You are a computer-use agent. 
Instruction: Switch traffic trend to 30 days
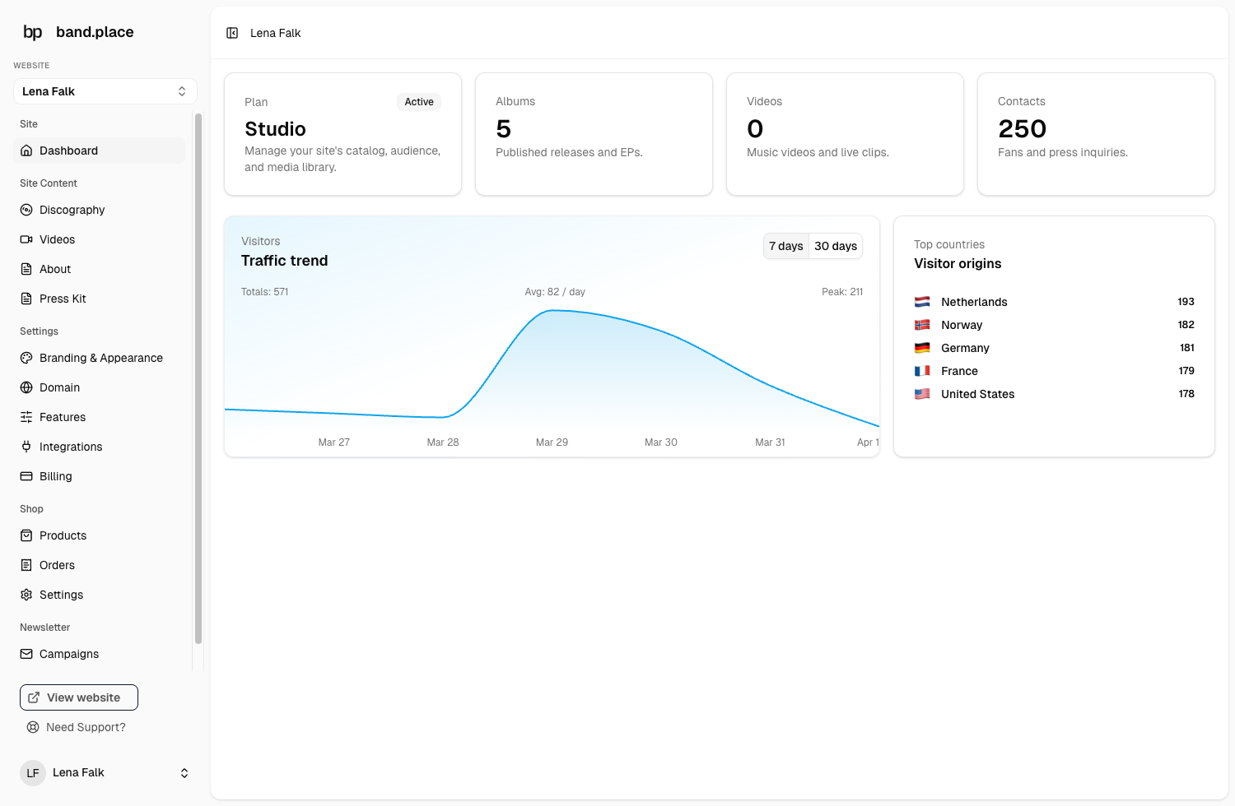point(835,246)
